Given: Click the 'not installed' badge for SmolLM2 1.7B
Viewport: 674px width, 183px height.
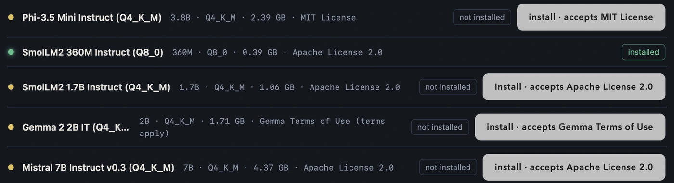Looking at the screenshot, I should point(448,87).
